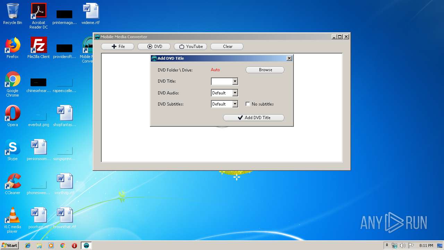Launch Internet Explorer from the taskbar
444x250 pixels.
click(28, 245)
